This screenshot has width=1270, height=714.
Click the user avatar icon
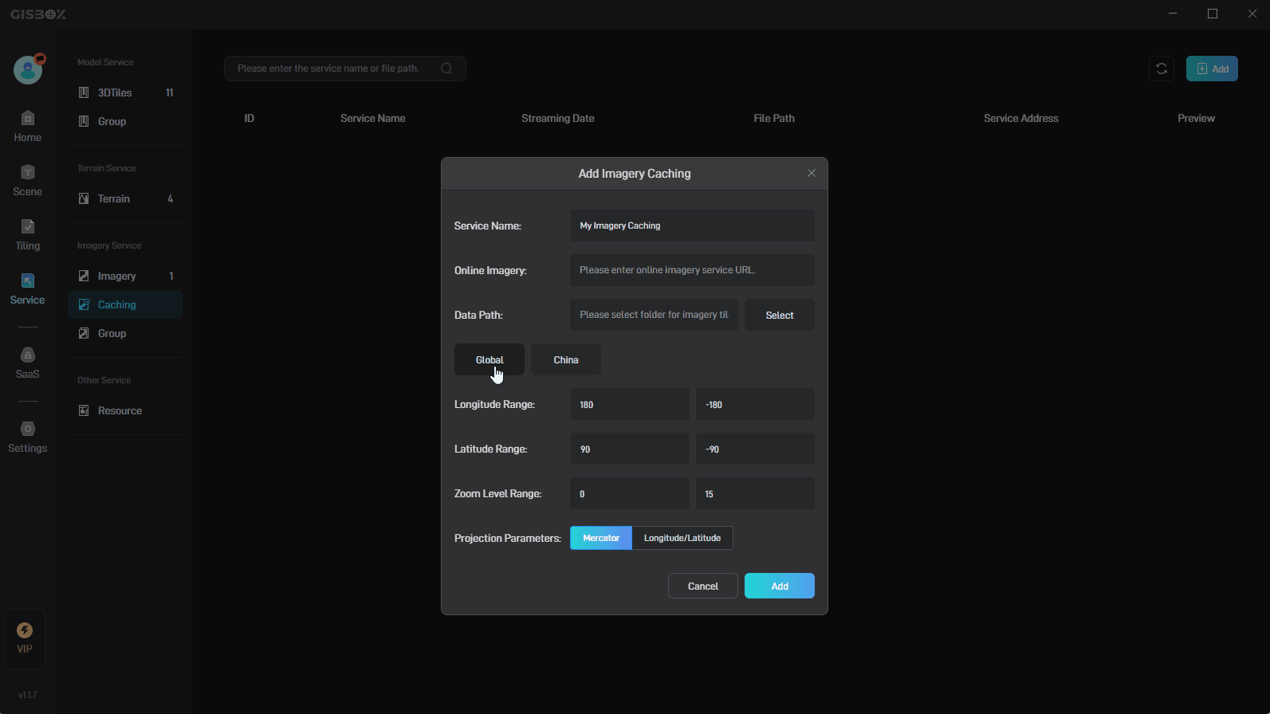(28, 70)
